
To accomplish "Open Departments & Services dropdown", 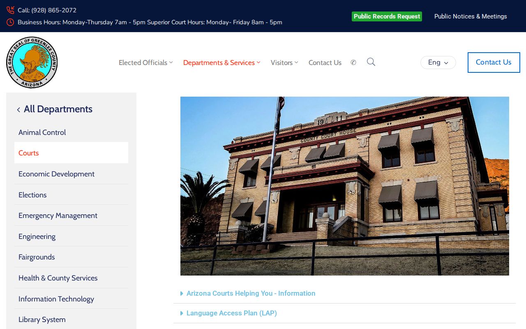I will coord(222,63).
